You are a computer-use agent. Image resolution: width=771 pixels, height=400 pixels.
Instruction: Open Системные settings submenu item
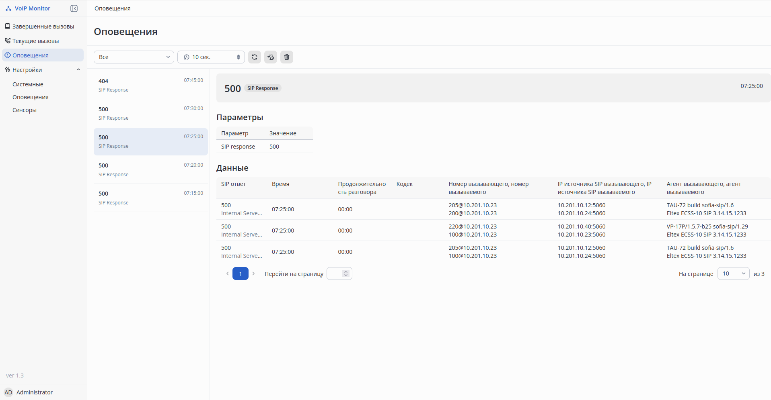click(28, 84)
